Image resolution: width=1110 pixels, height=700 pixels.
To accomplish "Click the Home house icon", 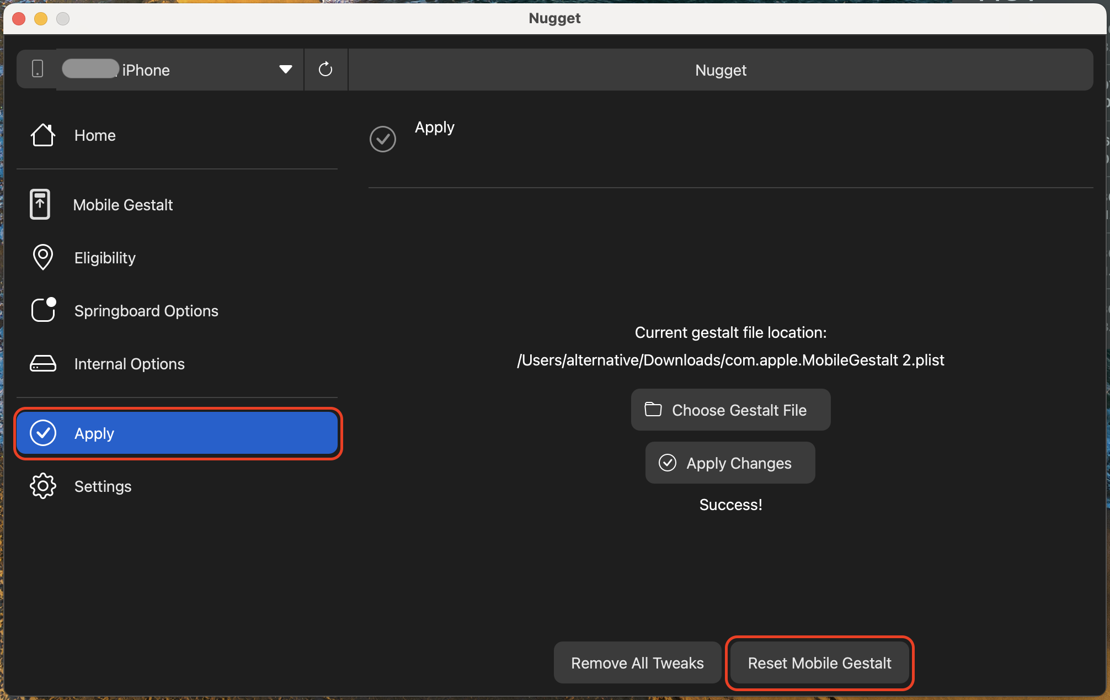I will tap(42, 135).
